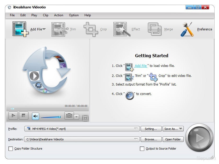
Task: Click Add File link in Getting Started
Action: click(141, 66)
